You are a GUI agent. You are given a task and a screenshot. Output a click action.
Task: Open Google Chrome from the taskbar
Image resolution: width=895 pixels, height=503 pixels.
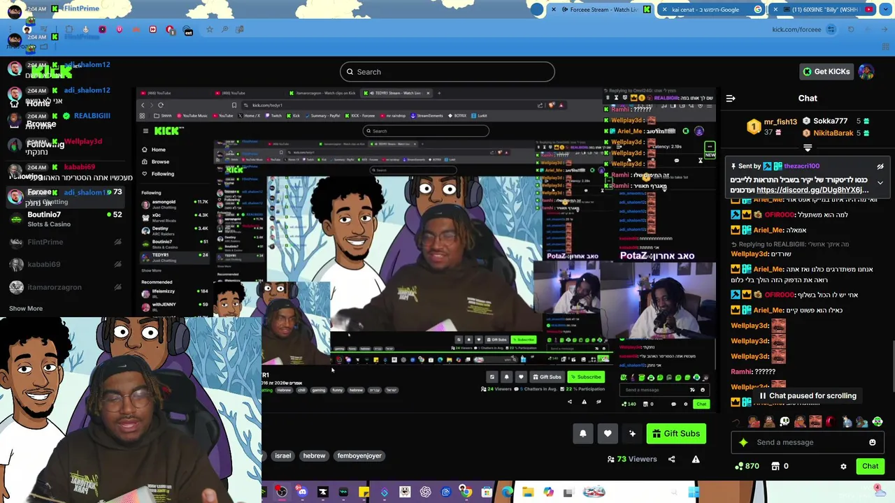click(466, 493)
